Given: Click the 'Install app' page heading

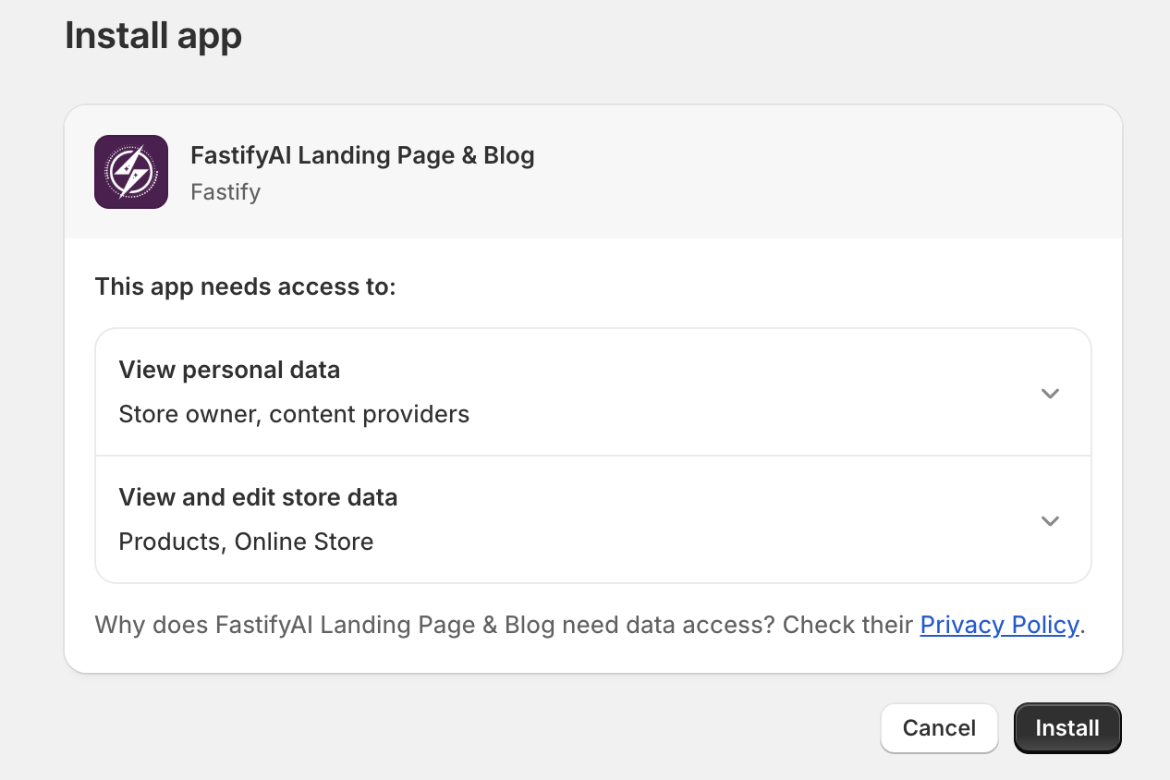Looking at the screenshot, I should pyautogui.click(x=153, y=36).
